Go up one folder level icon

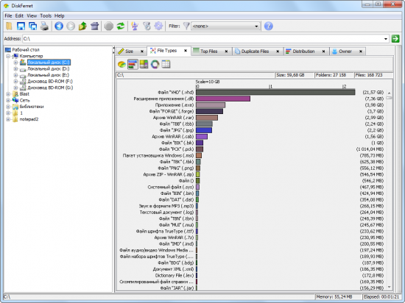pyautogui.click(x=82, y=26)
